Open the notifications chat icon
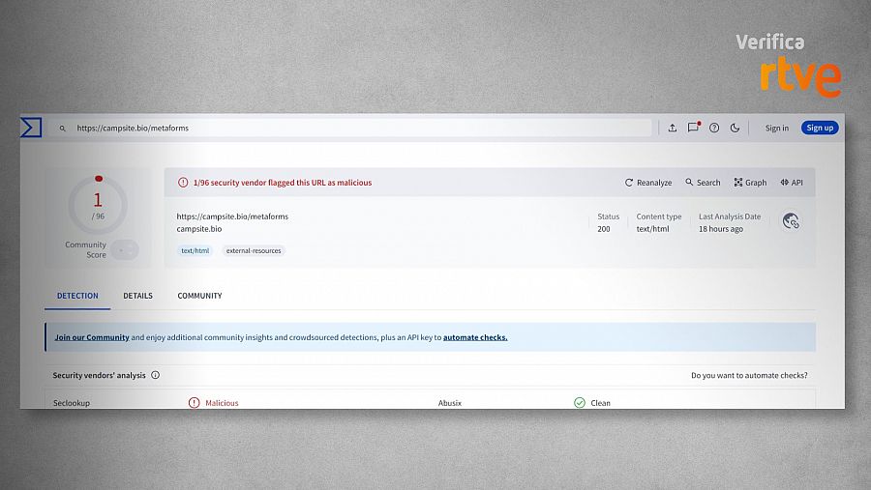This screenshot has height=490, width=871. tap(693, 127)
